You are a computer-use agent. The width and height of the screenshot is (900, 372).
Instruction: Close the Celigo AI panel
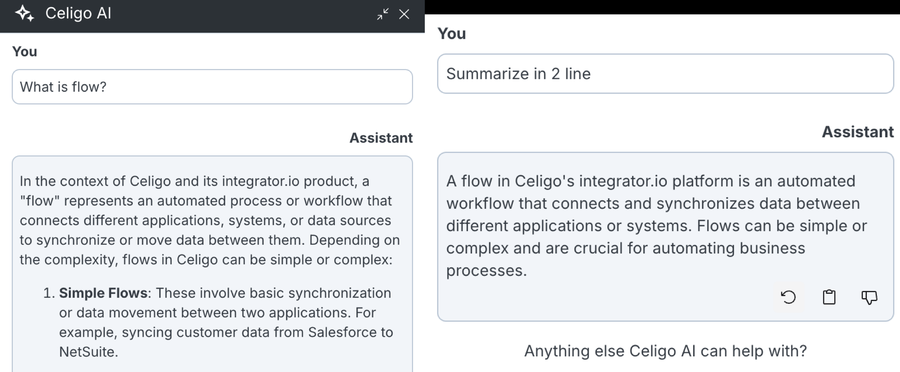[x=404, y=14]
